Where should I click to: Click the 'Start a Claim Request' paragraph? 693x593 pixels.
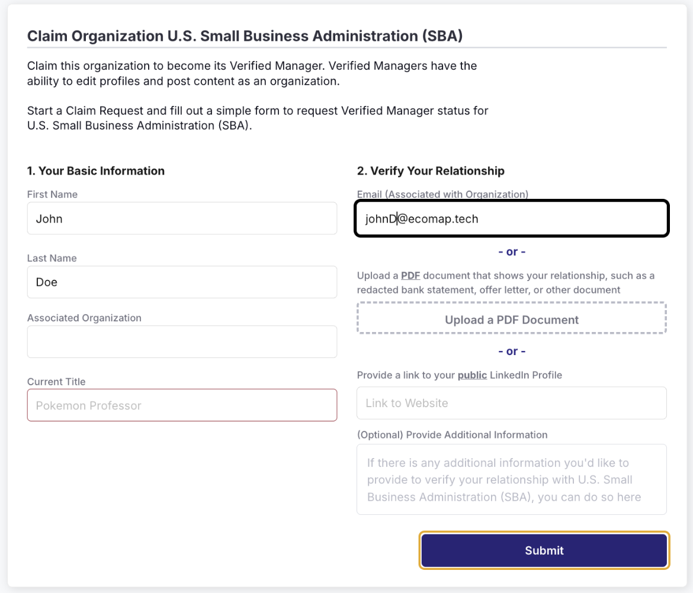pyautogui.click(x=258, y=118)
